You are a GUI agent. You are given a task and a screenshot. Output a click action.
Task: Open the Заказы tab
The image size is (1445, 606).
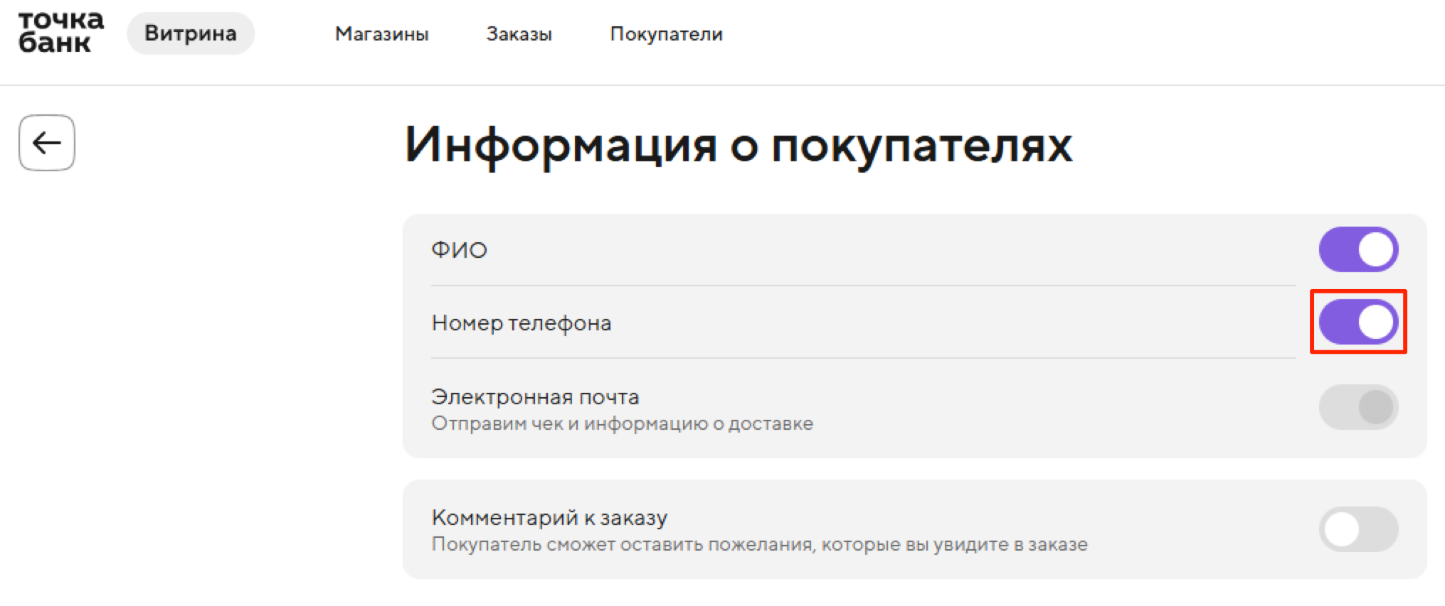(519, 34)
